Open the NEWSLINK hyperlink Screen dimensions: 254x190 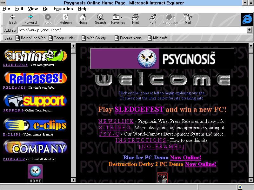point(116,121)
